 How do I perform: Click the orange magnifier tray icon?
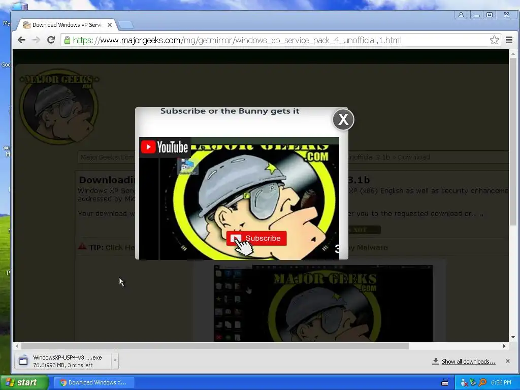click(x=482, y=382)
